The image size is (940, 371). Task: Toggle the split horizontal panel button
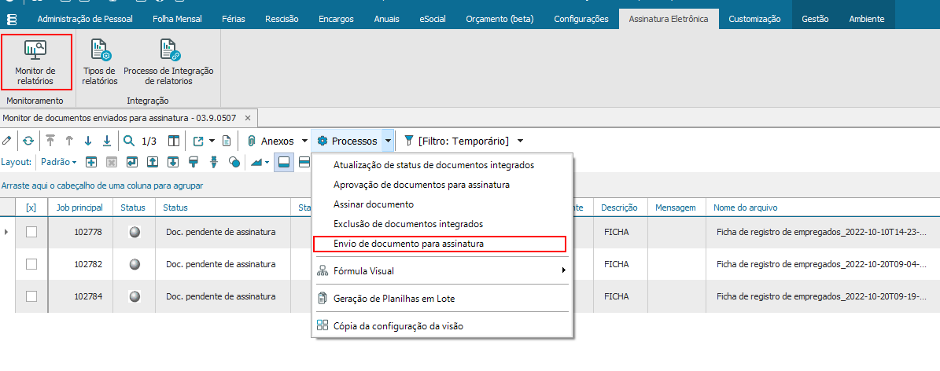(304, 161)
